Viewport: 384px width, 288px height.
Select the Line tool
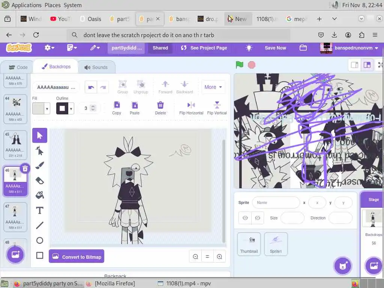coord(40,225)
